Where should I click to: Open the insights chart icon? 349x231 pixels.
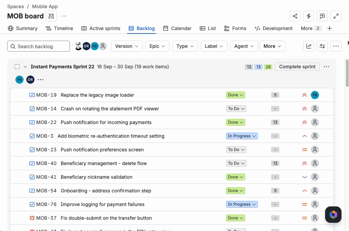tap(308, 46)
